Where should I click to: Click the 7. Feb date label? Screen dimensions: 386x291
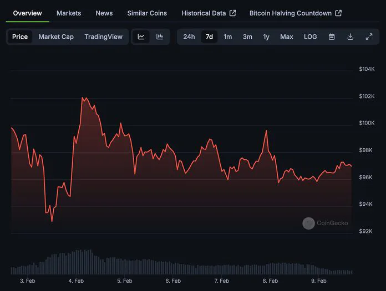[x=221, y=280]
